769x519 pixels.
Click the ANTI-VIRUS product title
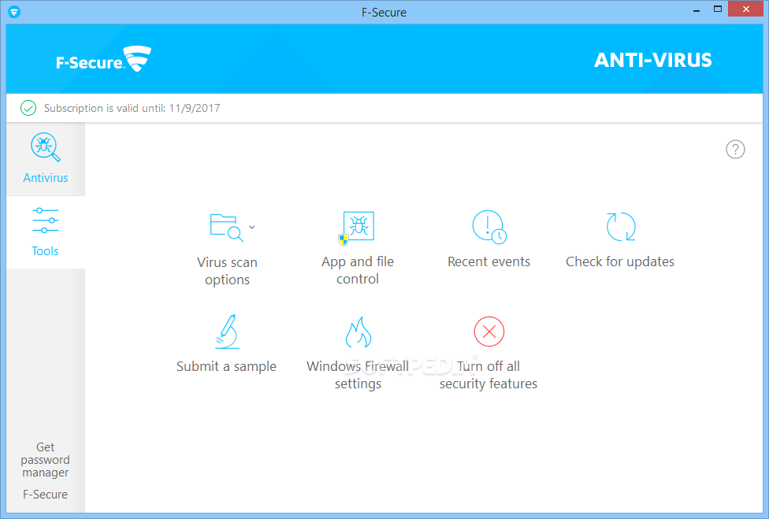[x=652, y=61]
